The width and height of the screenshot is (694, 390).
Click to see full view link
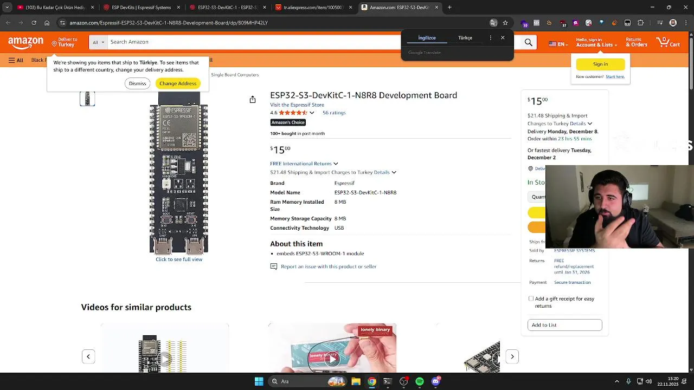(x=179, y=259)
